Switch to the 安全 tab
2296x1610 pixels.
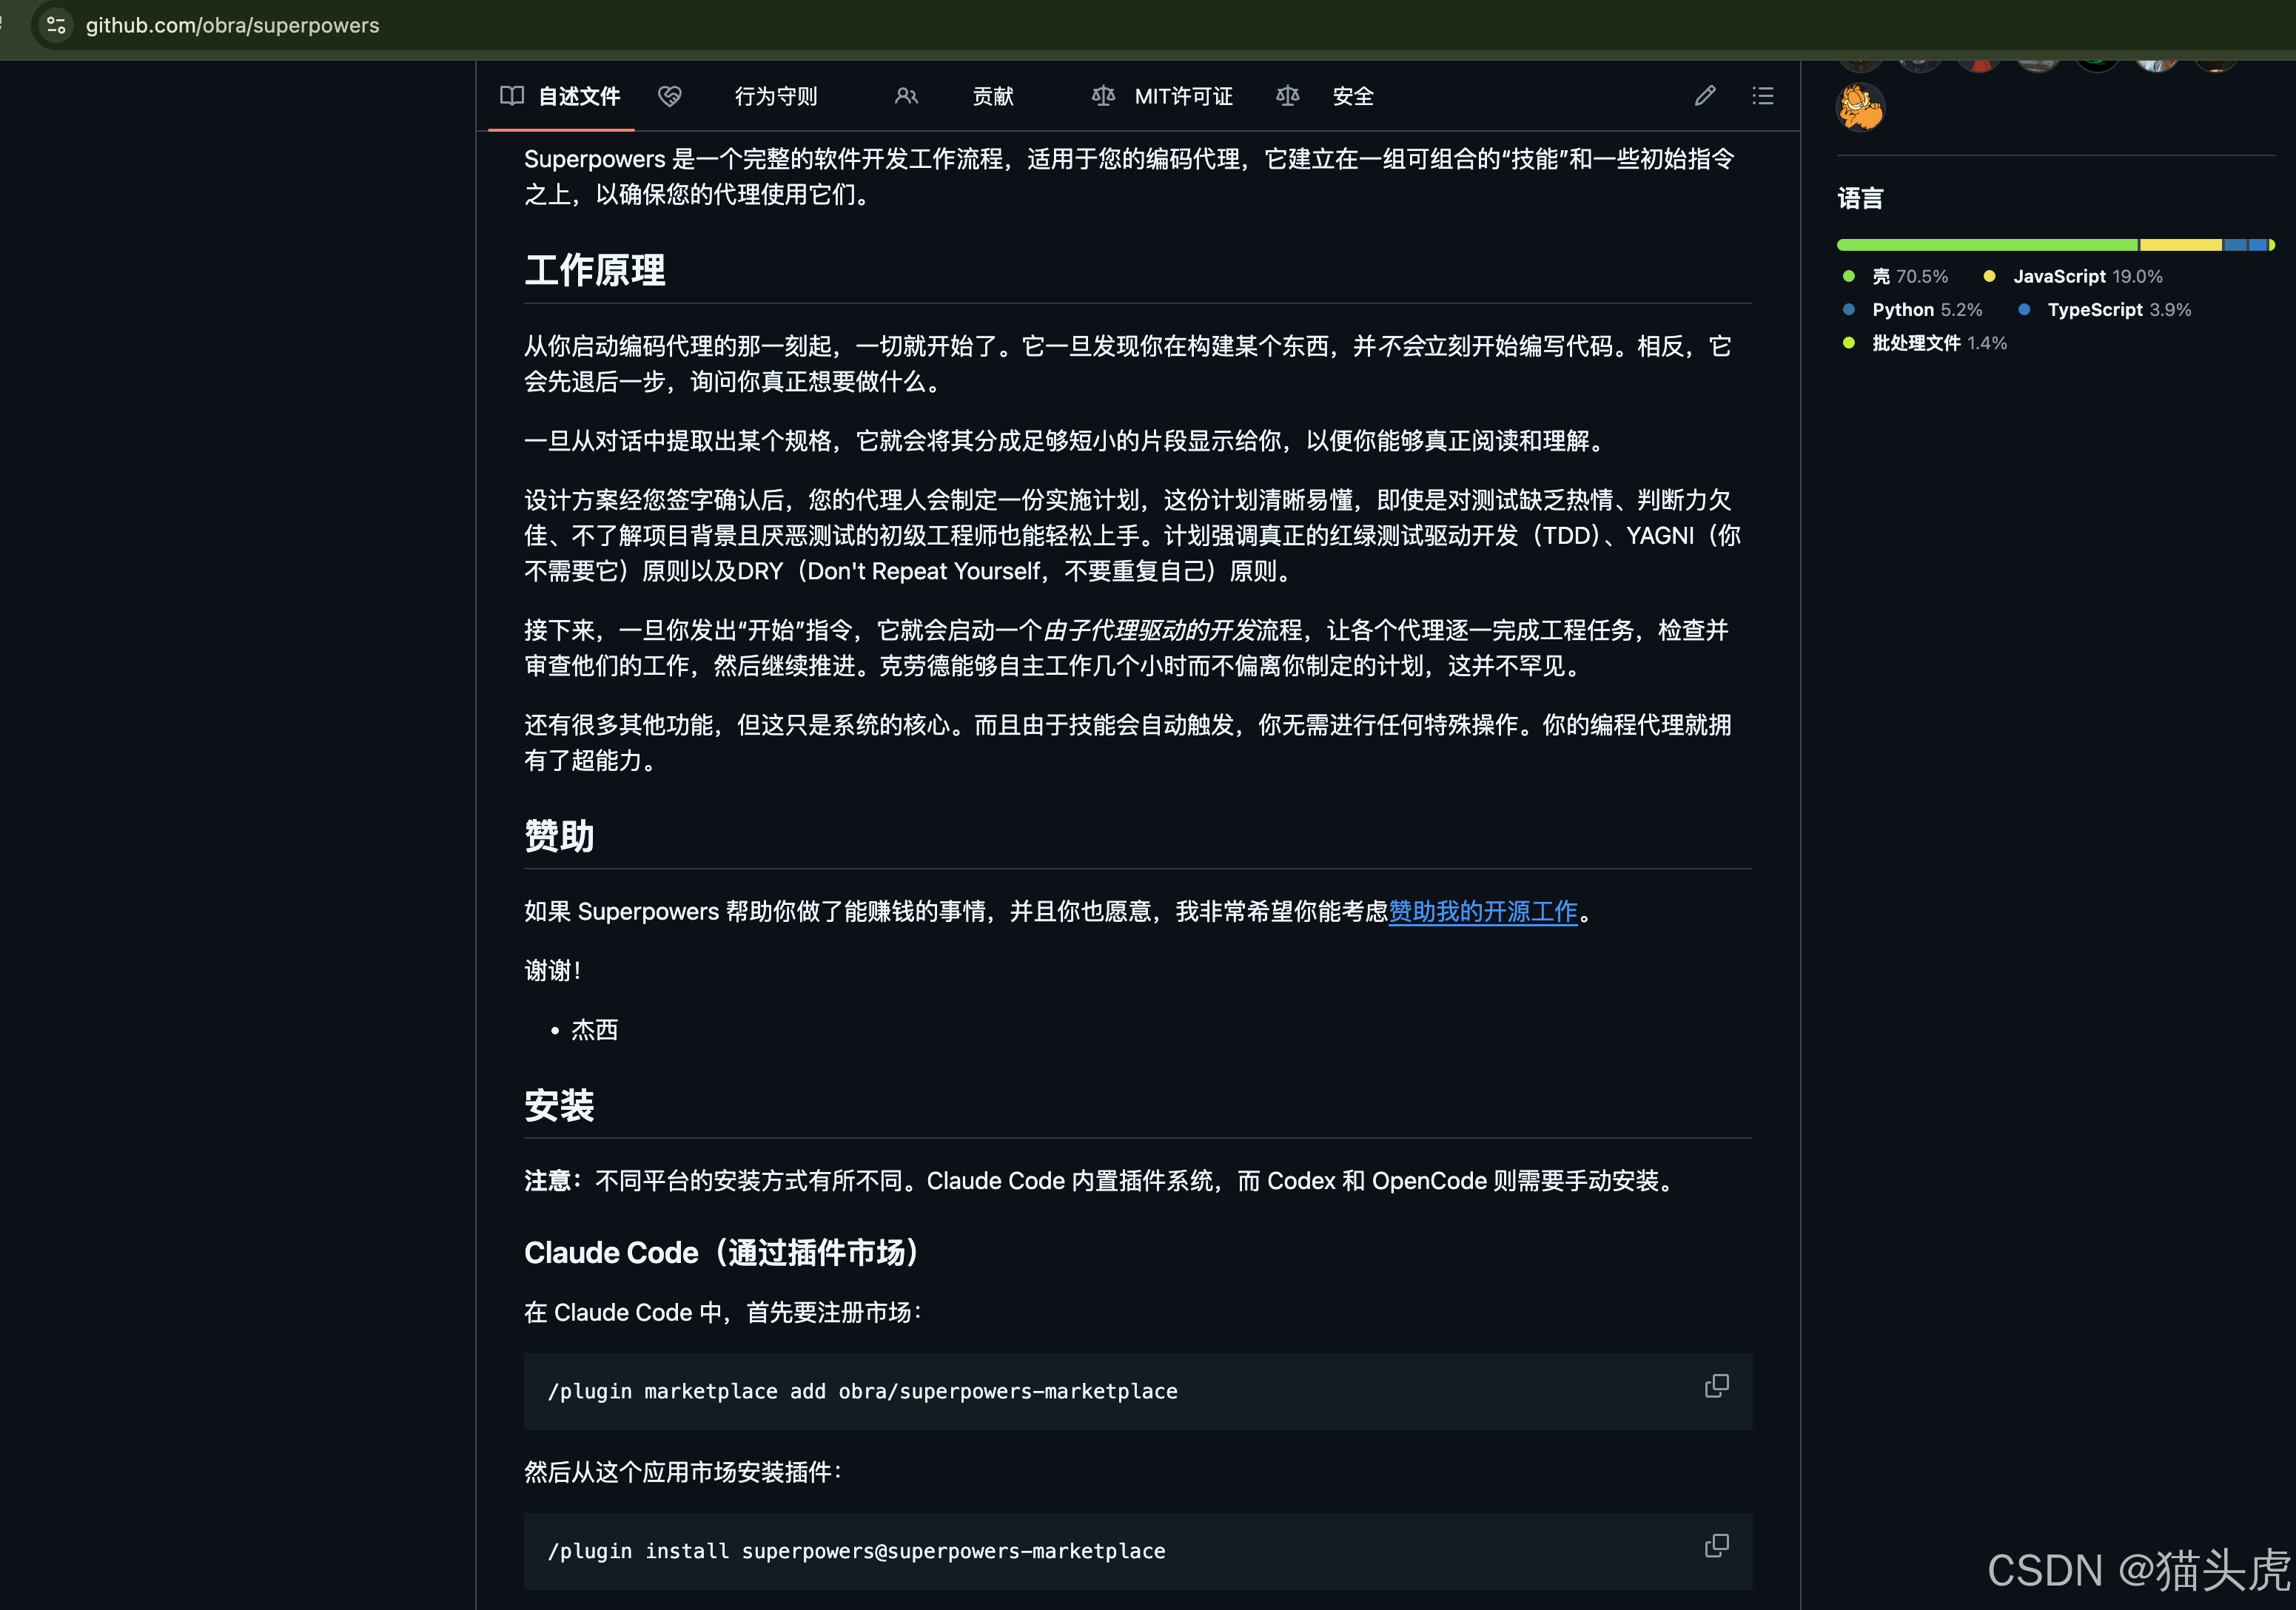(1352, 96)
